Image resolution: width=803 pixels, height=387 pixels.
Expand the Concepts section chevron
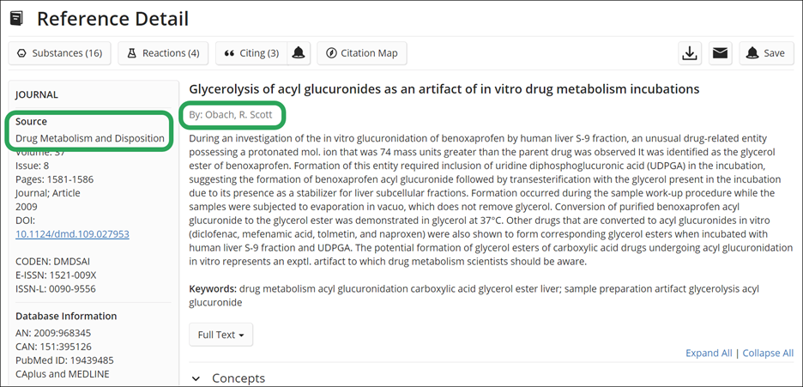click(x=196, y=378)
